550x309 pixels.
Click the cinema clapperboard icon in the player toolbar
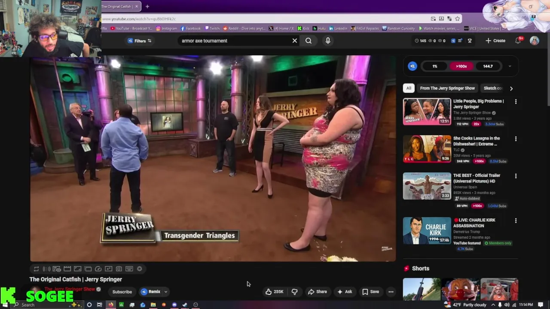tap(67, 269)
